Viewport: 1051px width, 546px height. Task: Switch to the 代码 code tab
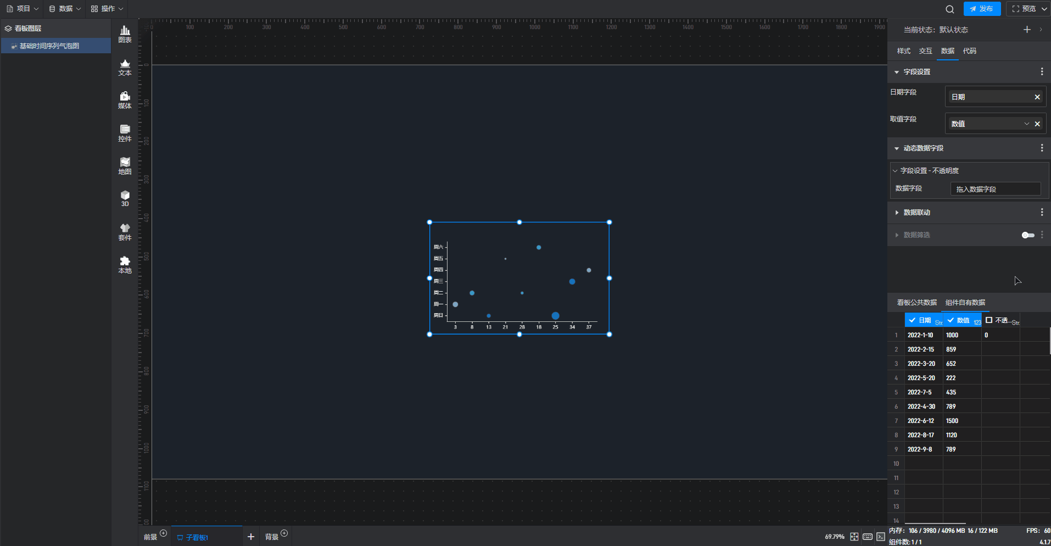point(970,51)
